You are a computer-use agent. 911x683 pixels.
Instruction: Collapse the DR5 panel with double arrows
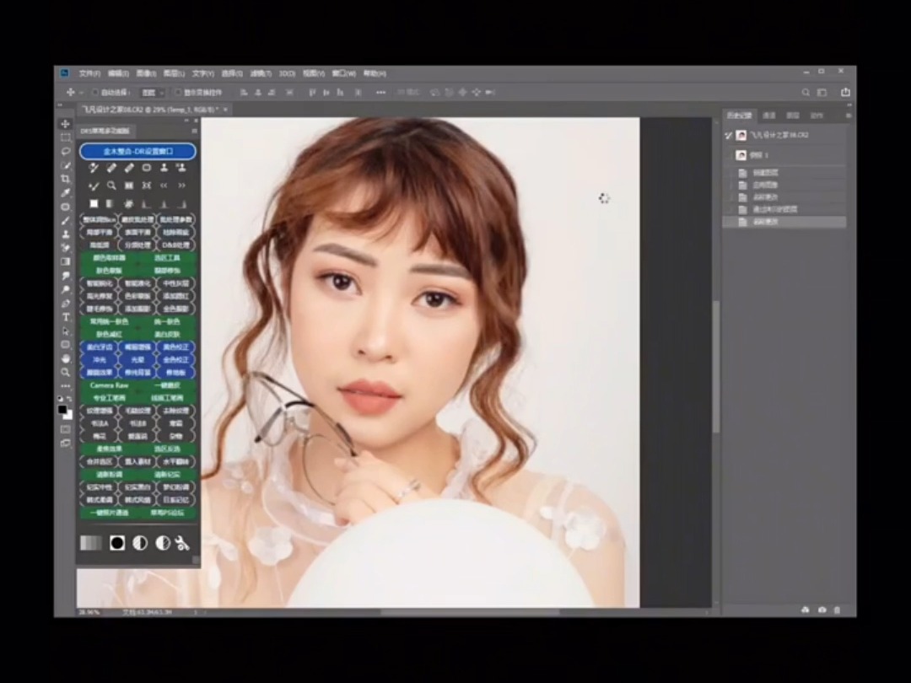click(187, 121)
